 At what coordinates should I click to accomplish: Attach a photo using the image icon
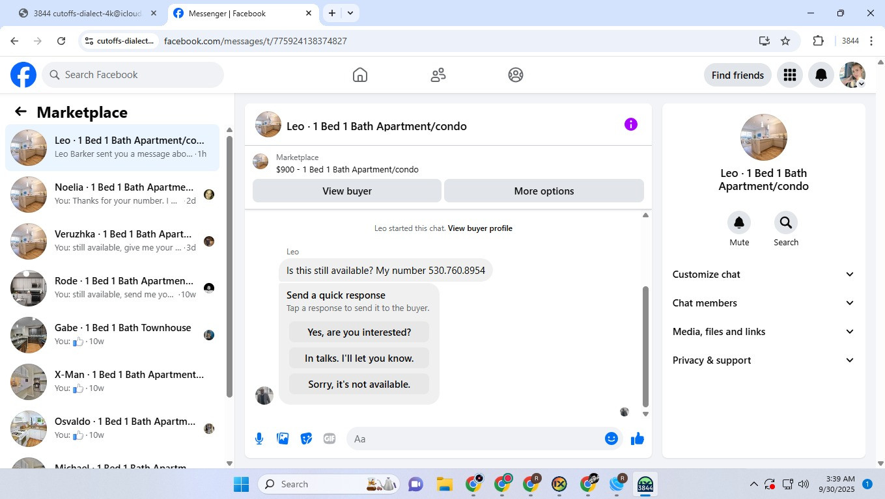tap(283, 438)
